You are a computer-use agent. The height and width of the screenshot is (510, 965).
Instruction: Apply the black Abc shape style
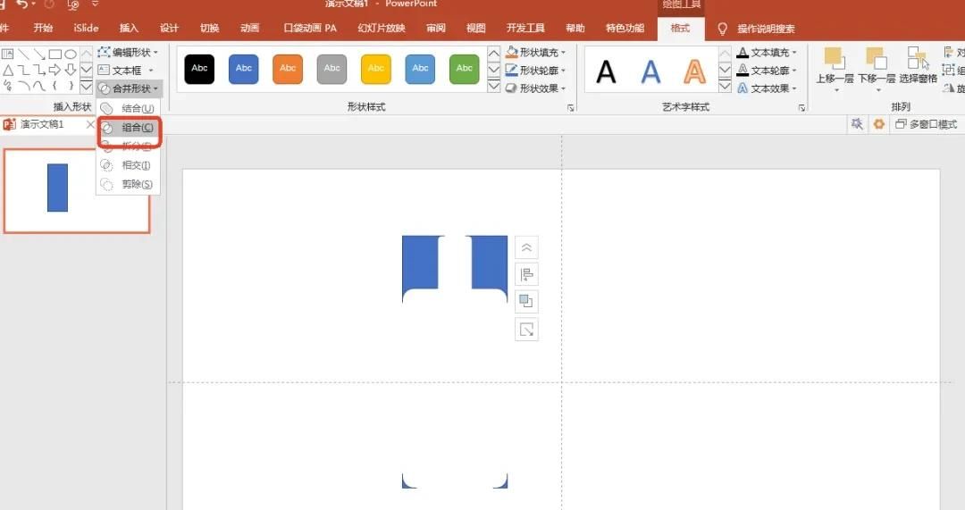pos(199,68)
